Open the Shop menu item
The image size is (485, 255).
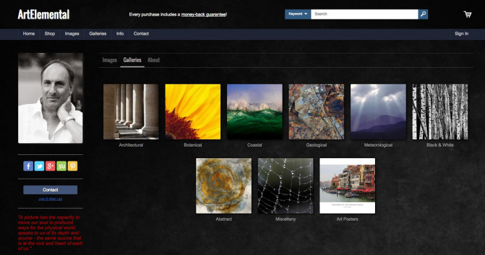click(50, 34)
